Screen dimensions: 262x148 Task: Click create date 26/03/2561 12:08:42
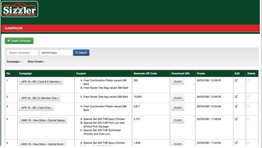point(209,80)
